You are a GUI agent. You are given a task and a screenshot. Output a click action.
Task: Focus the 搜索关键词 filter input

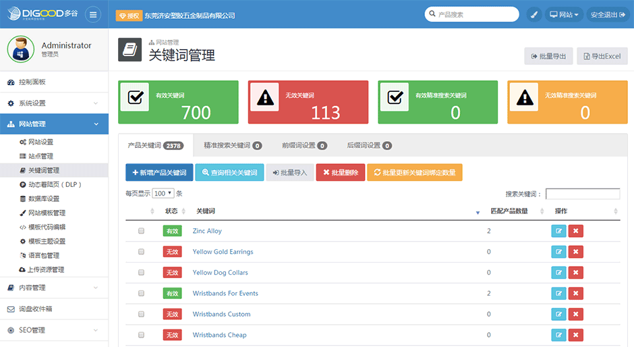click(583, 194)
